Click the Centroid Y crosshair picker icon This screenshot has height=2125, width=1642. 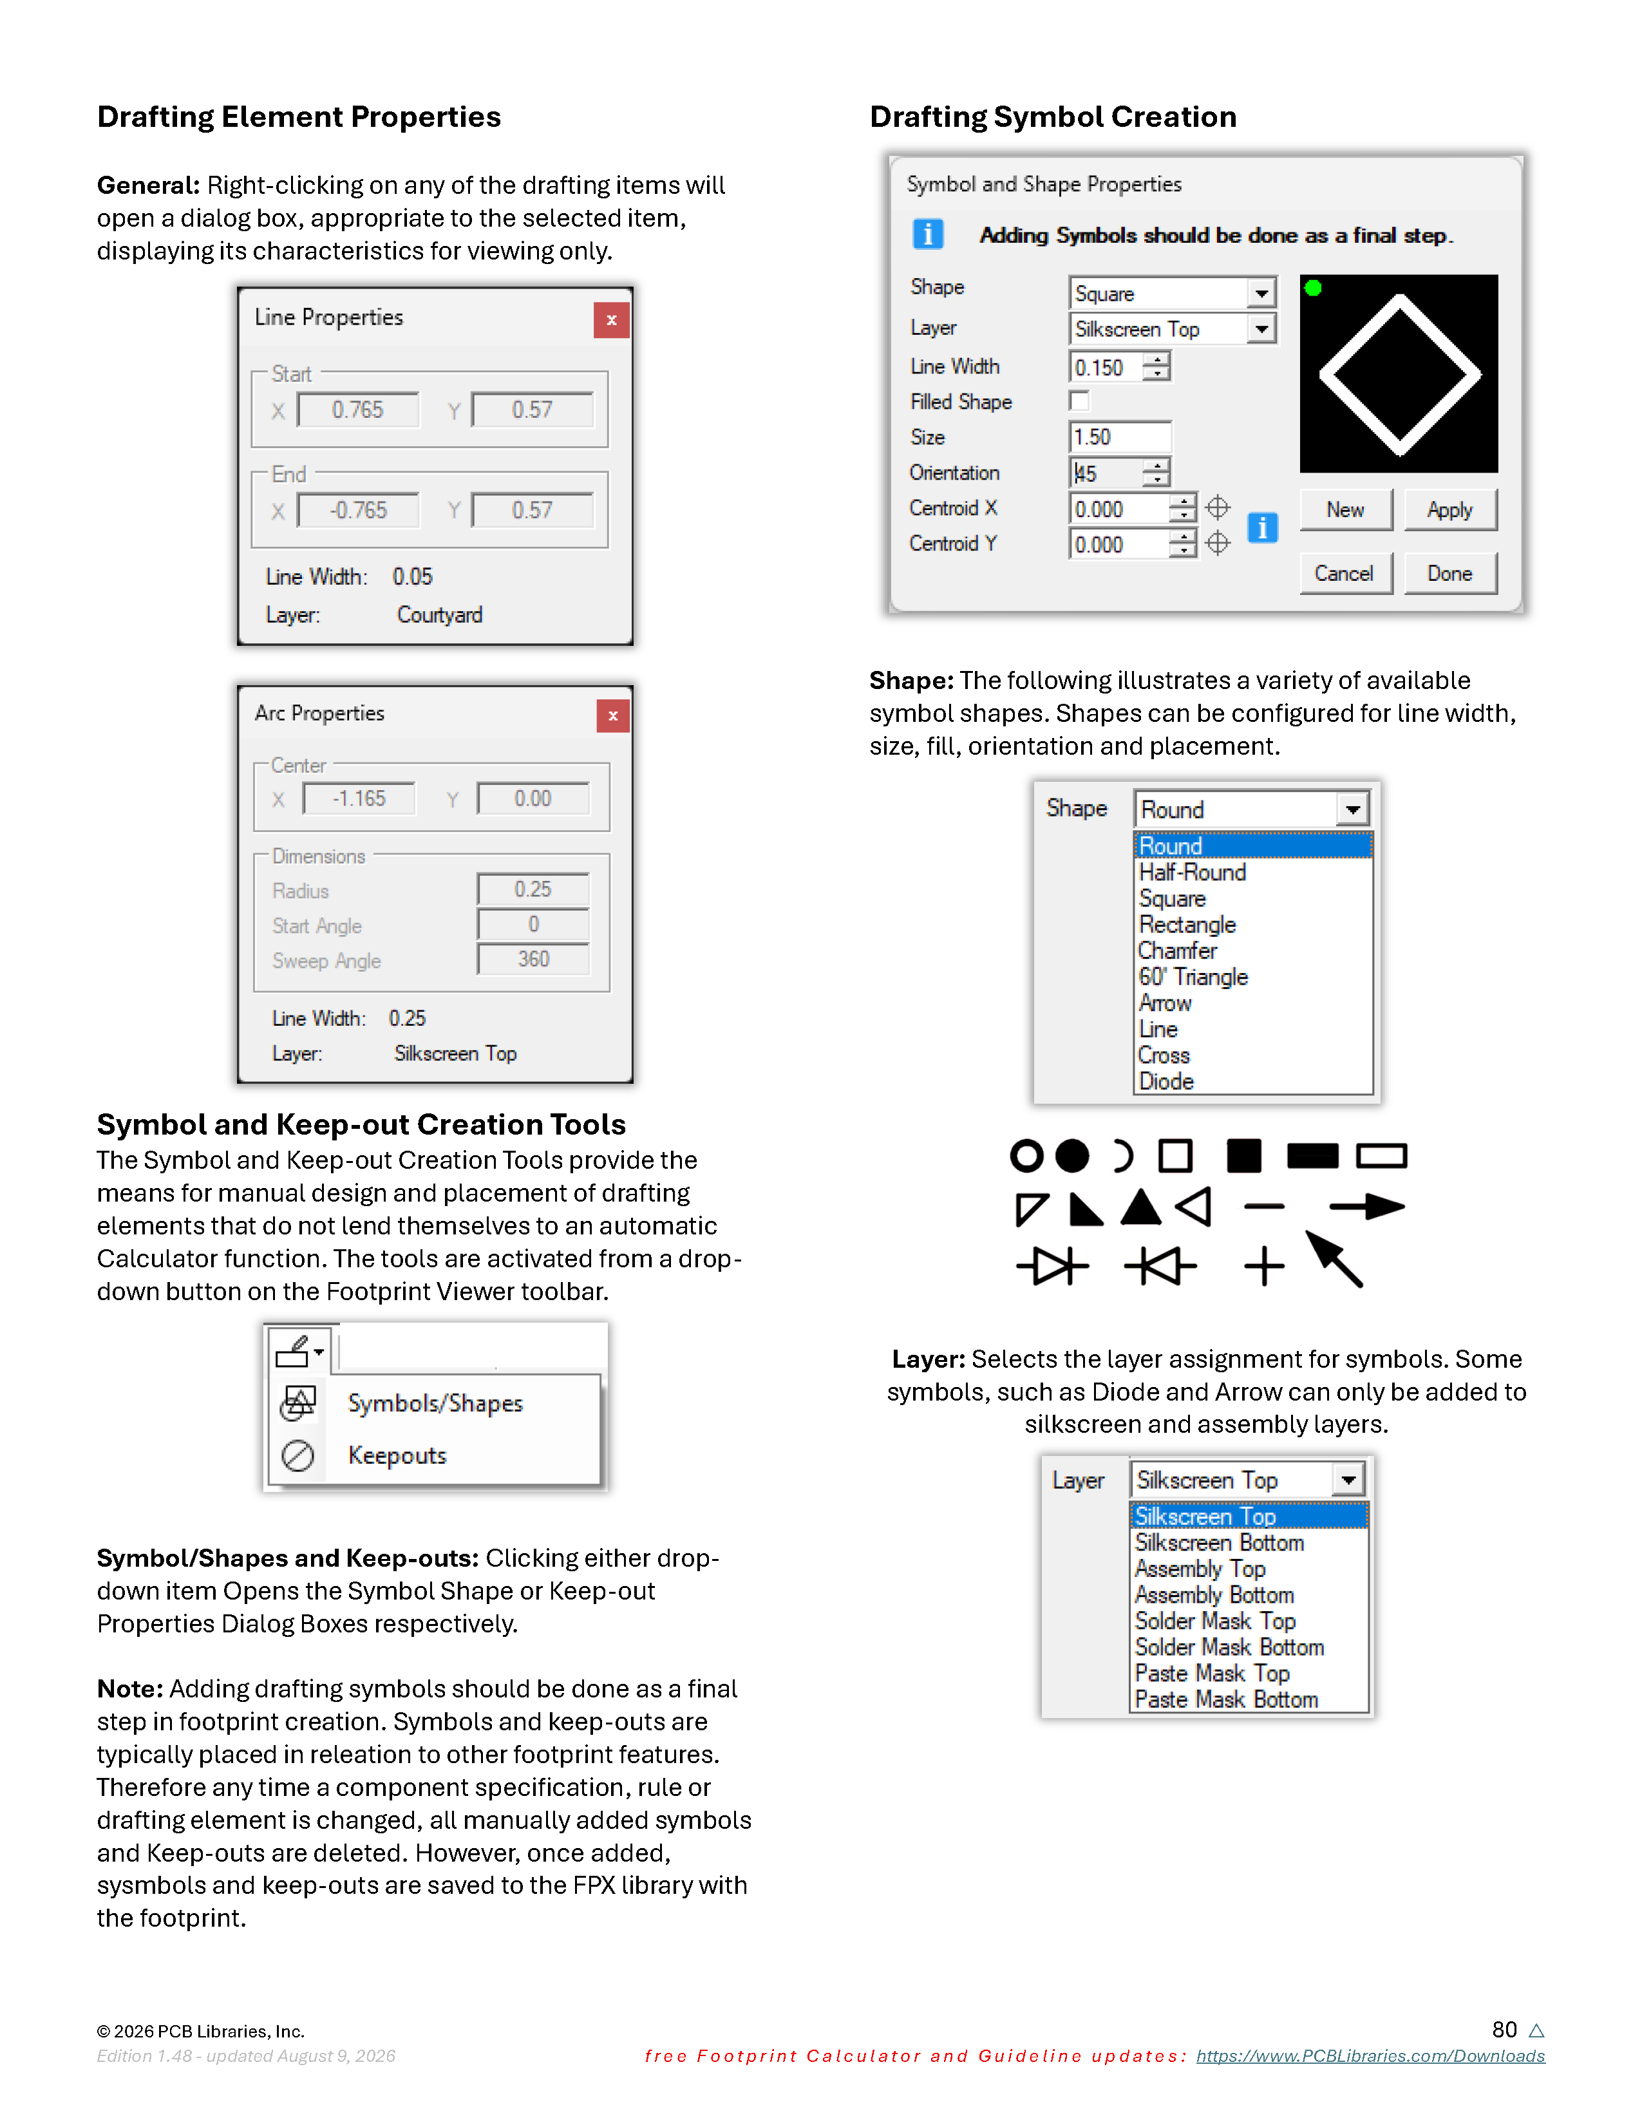coord(1218,543)
